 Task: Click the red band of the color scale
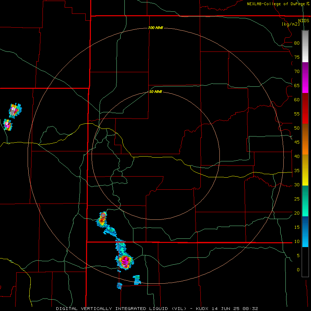(305, 109)
